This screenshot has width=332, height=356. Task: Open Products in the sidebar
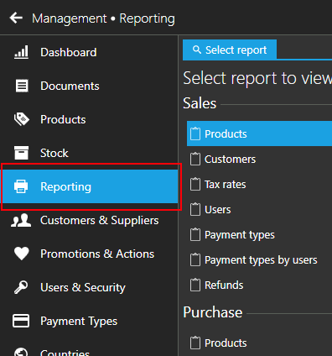tap(90, 119)
